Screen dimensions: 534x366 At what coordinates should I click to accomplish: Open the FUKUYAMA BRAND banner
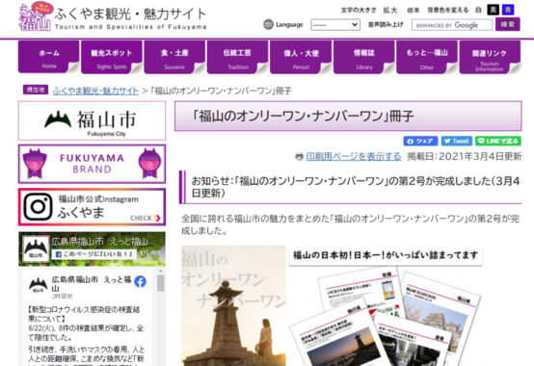92,164
